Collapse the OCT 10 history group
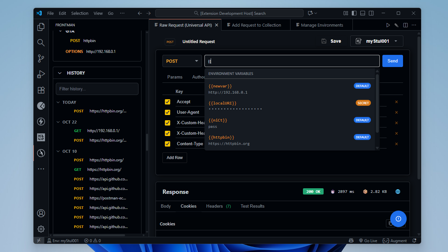 click(x=58, y=151)
